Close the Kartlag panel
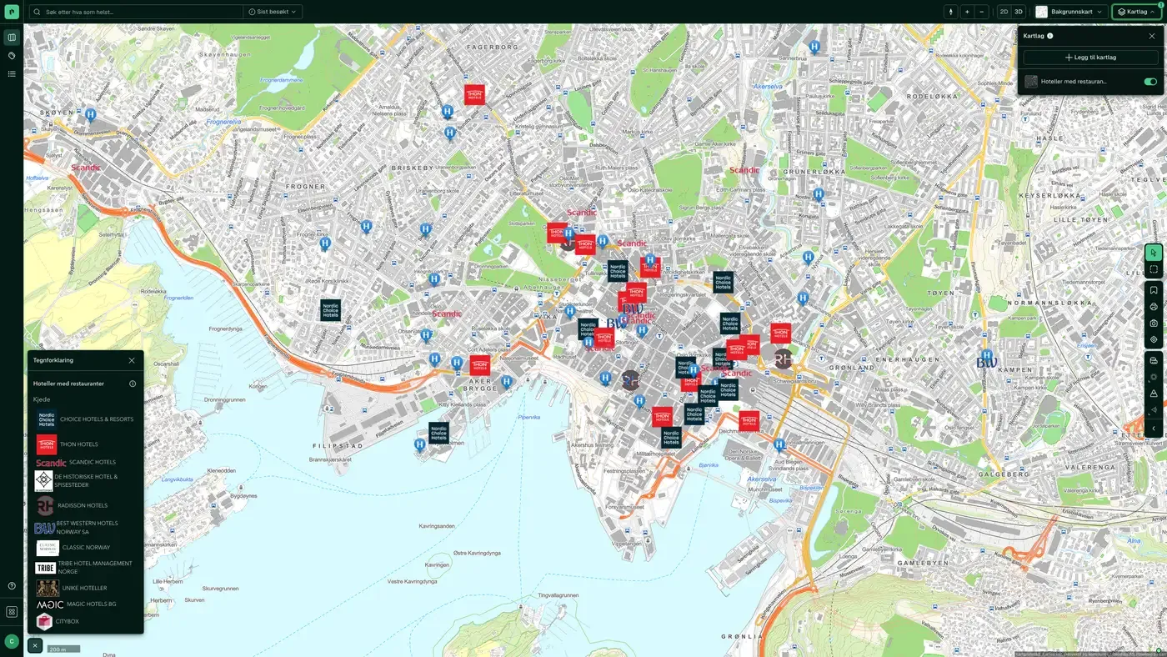This screenshot has height=657, width=1167. (x=1152, y=36)
